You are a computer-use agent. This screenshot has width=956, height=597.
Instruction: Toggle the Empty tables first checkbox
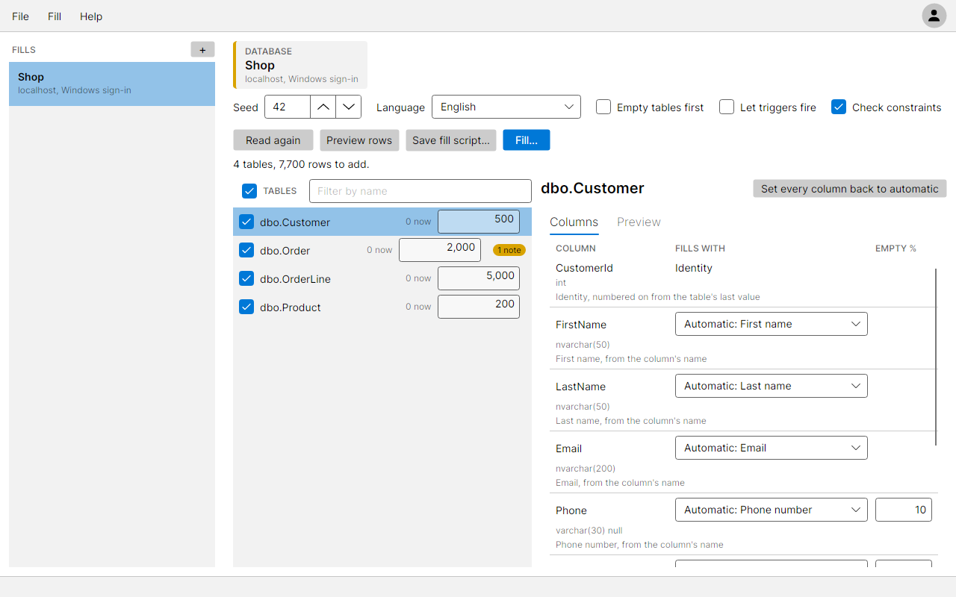pos(603,107)
